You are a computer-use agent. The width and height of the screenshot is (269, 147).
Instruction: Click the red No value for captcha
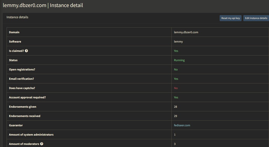[x=176, y=88]
